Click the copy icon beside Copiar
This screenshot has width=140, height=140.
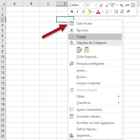tap(72, 37)
